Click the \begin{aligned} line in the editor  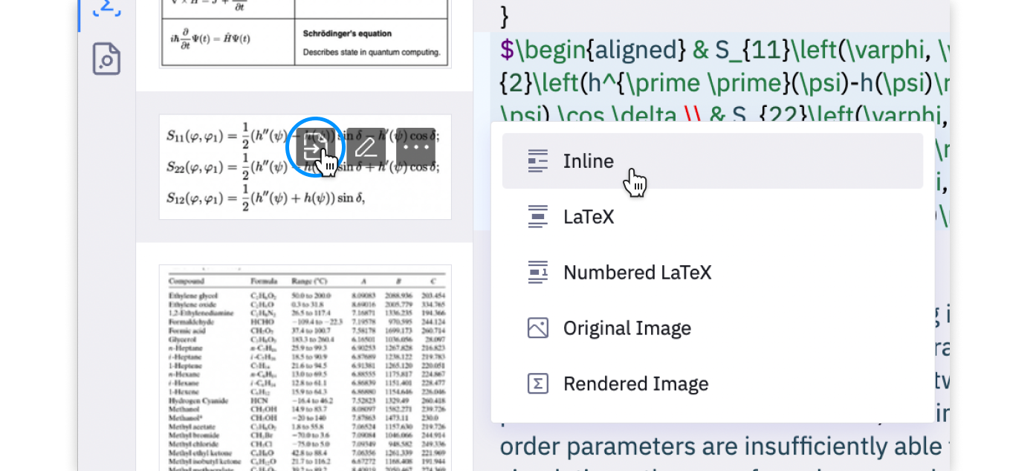(x=725, y=50)
